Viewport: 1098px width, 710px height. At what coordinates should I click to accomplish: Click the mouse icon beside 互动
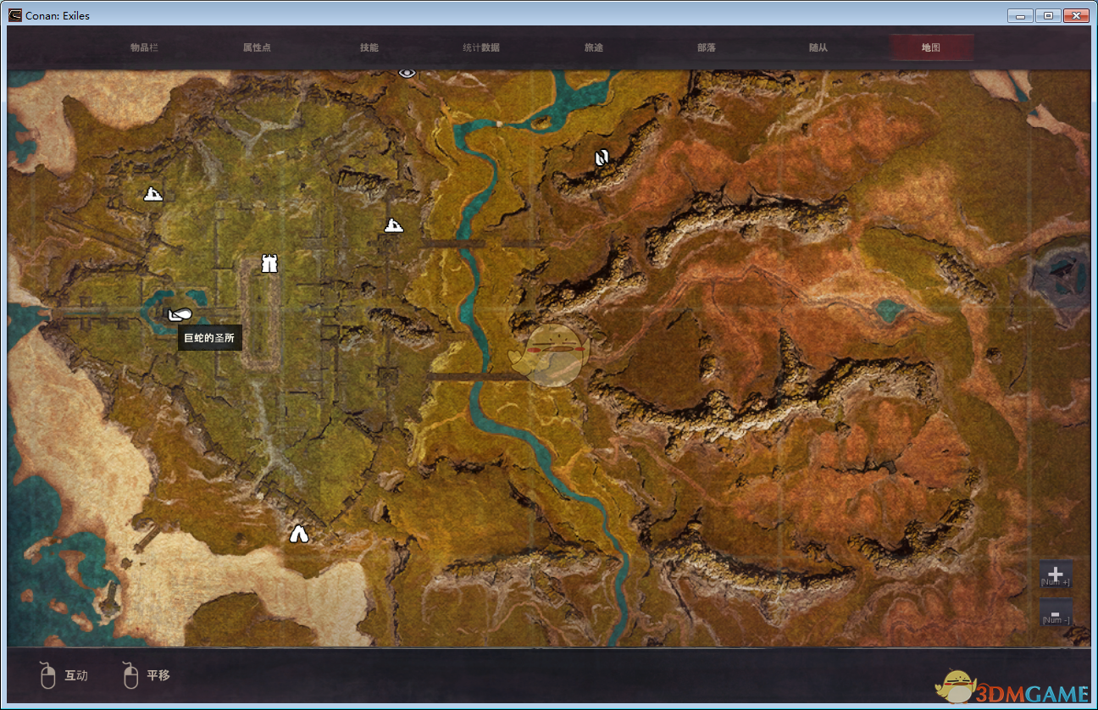coord(48,674)
